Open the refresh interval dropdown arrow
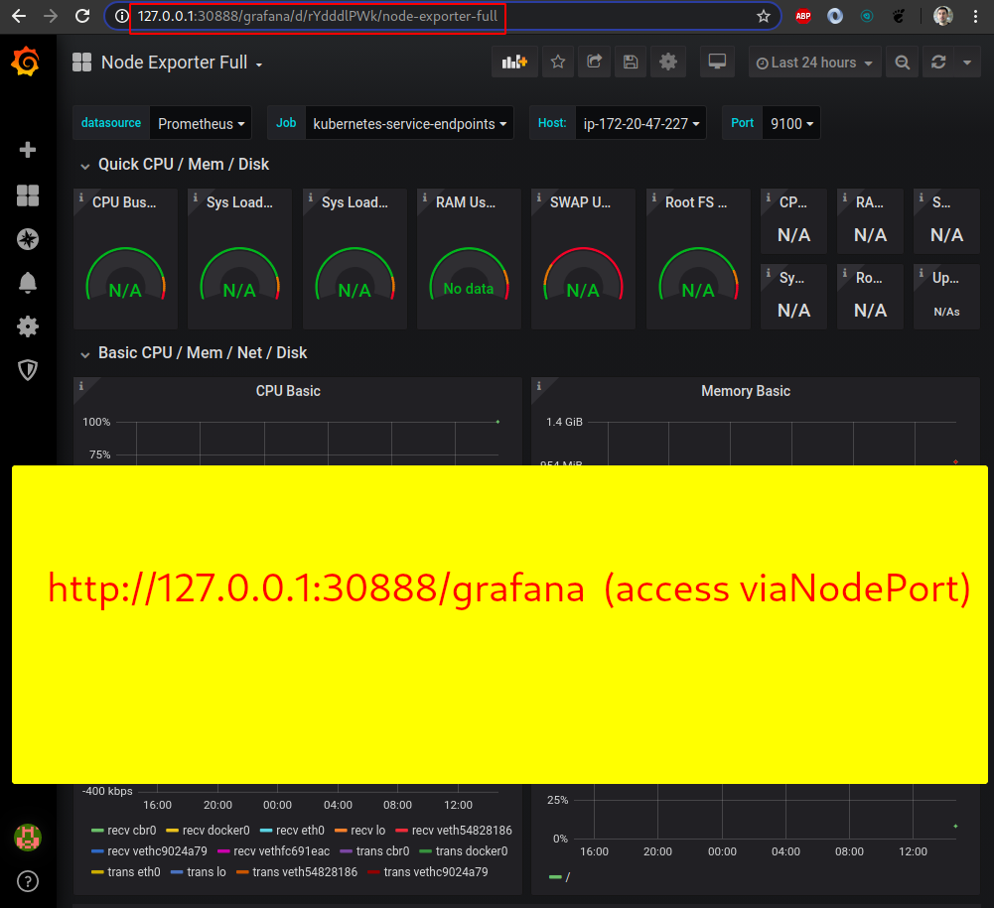The height and width of the screenshot is (908, 994). [967, 63]
